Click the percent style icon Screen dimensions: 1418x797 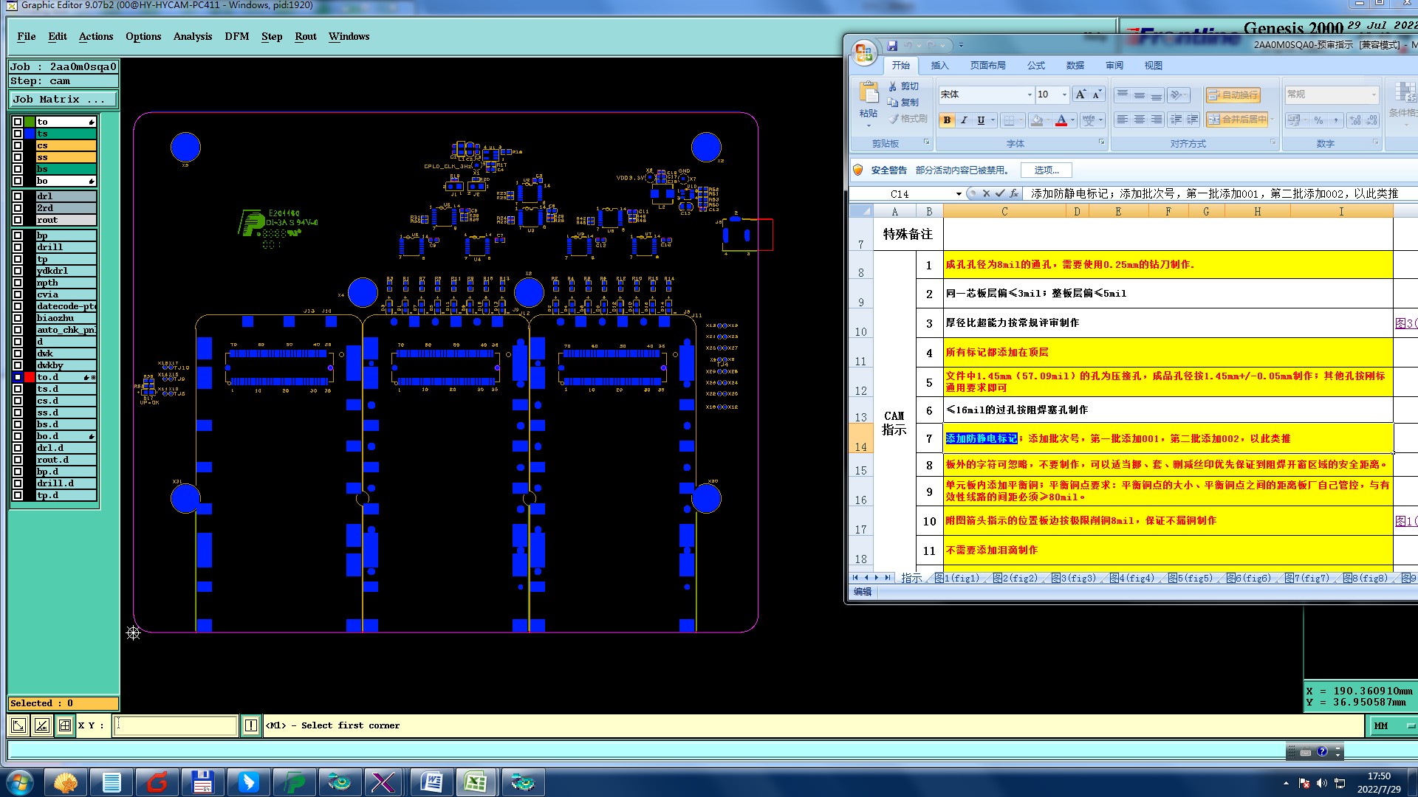(1318, 120)
